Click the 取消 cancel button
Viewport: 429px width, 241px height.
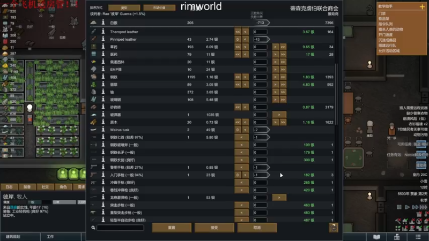257,228
